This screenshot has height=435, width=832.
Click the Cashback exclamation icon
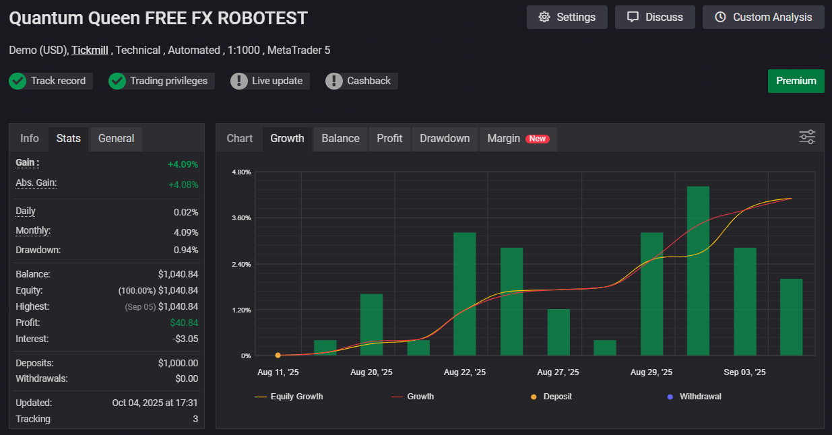pos(334,81)
